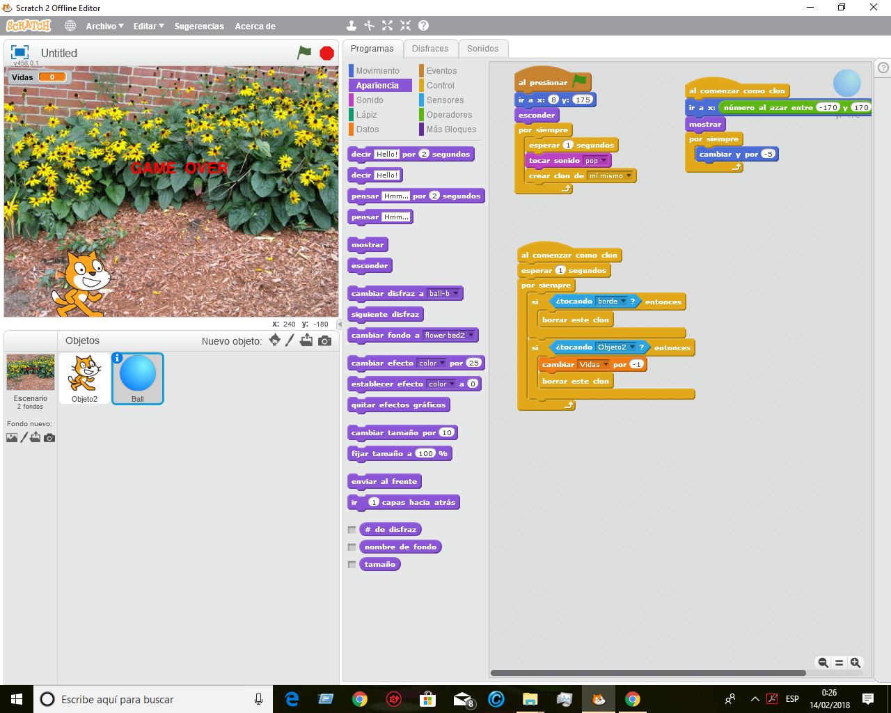Viewport: 891px width, 713px height.
Task: Enable the '# de disfraz' stage monitor checkbox
Action: pos(352,529)
